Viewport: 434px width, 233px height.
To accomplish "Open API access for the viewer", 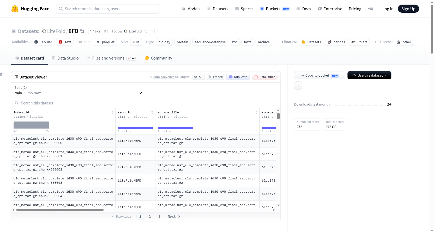I will point(199,77).
